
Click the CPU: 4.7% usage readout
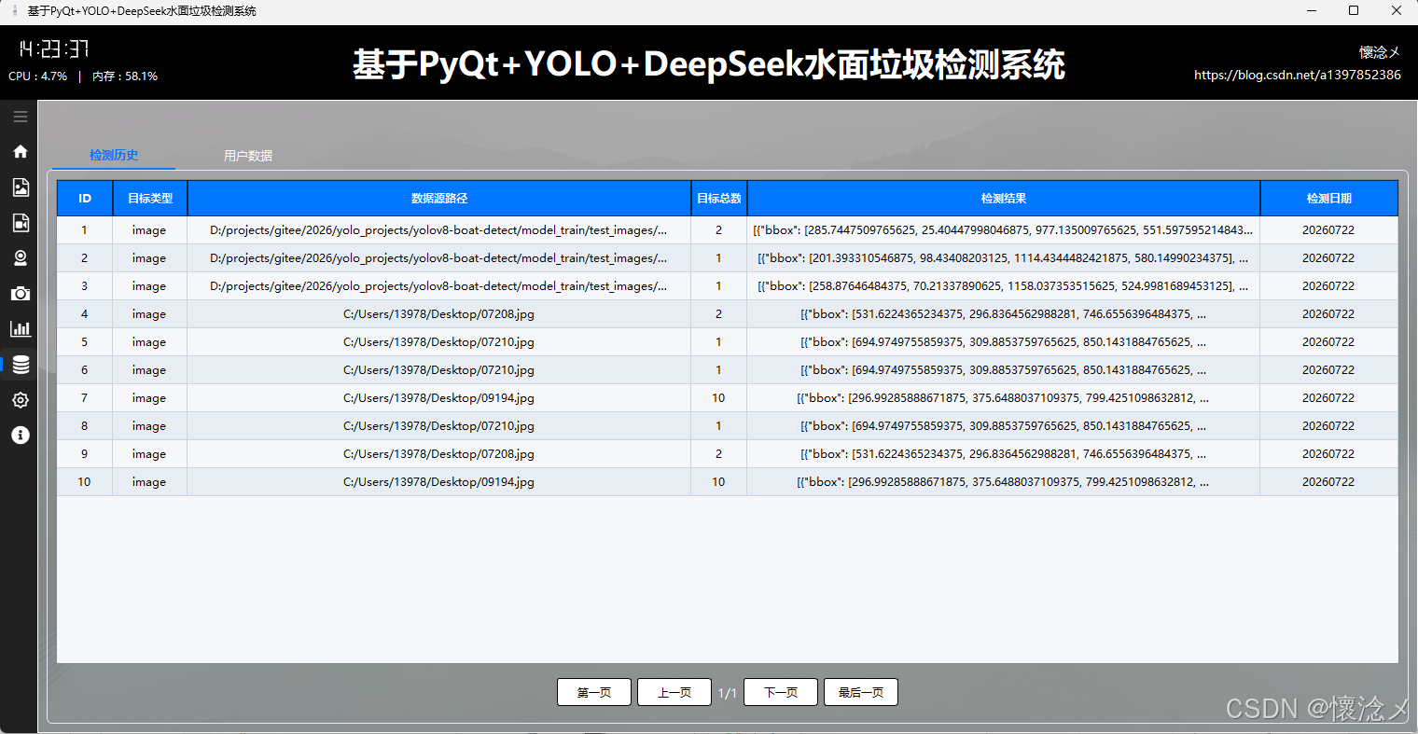(x=38, y=76)
